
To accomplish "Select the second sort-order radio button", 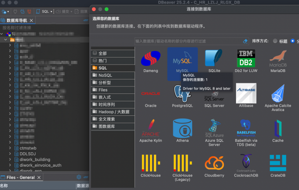I will point(292,41).
